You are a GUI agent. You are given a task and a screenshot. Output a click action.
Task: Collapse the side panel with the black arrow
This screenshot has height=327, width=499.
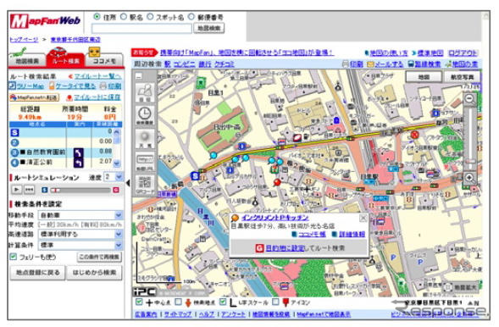(128, 183)
